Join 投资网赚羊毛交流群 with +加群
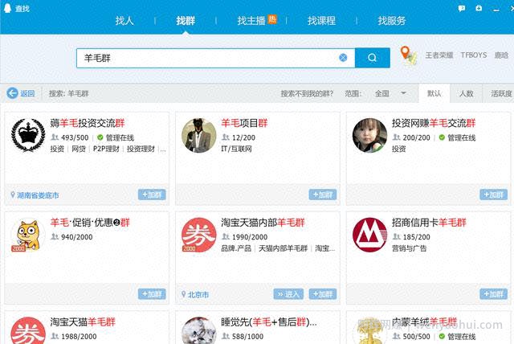 [x=493, y=195]
